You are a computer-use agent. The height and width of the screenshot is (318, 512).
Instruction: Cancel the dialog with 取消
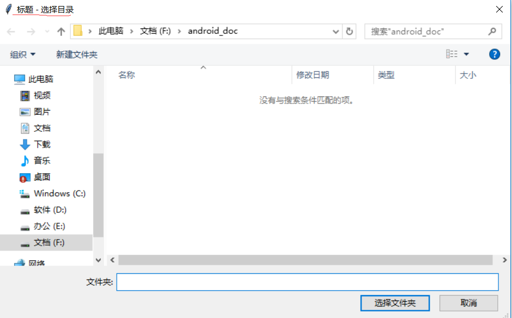(468, 303)
